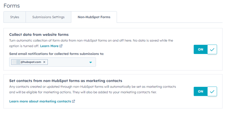The width and height of the screenshot is (226, 113).
Task: Click the external link icon after marketing contacts link
Action: tap(74, 101)
